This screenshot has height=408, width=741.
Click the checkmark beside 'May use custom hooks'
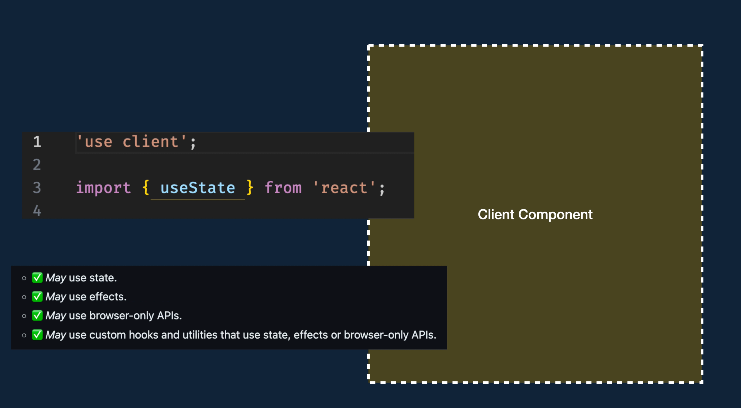[37, 335]
